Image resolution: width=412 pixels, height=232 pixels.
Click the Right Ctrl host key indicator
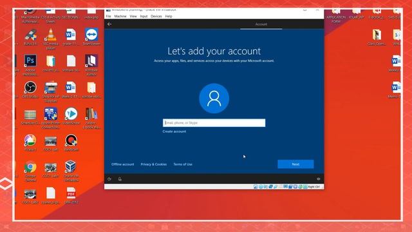click(x=314, y=187)
